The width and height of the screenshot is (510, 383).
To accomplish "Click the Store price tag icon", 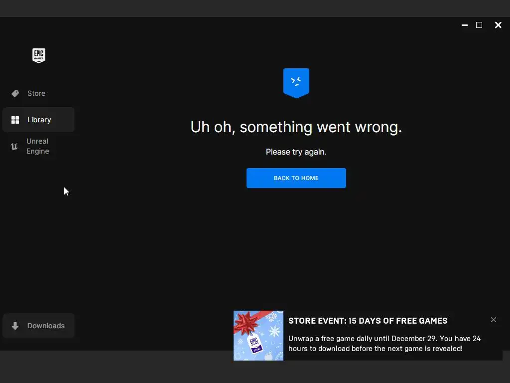I will (15, 93).
